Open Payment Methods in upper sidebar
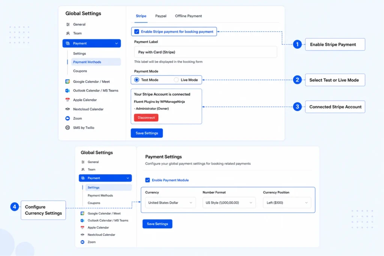Image resolution: width=384 pixels, height=256 pixels. [x=96, y=62]
